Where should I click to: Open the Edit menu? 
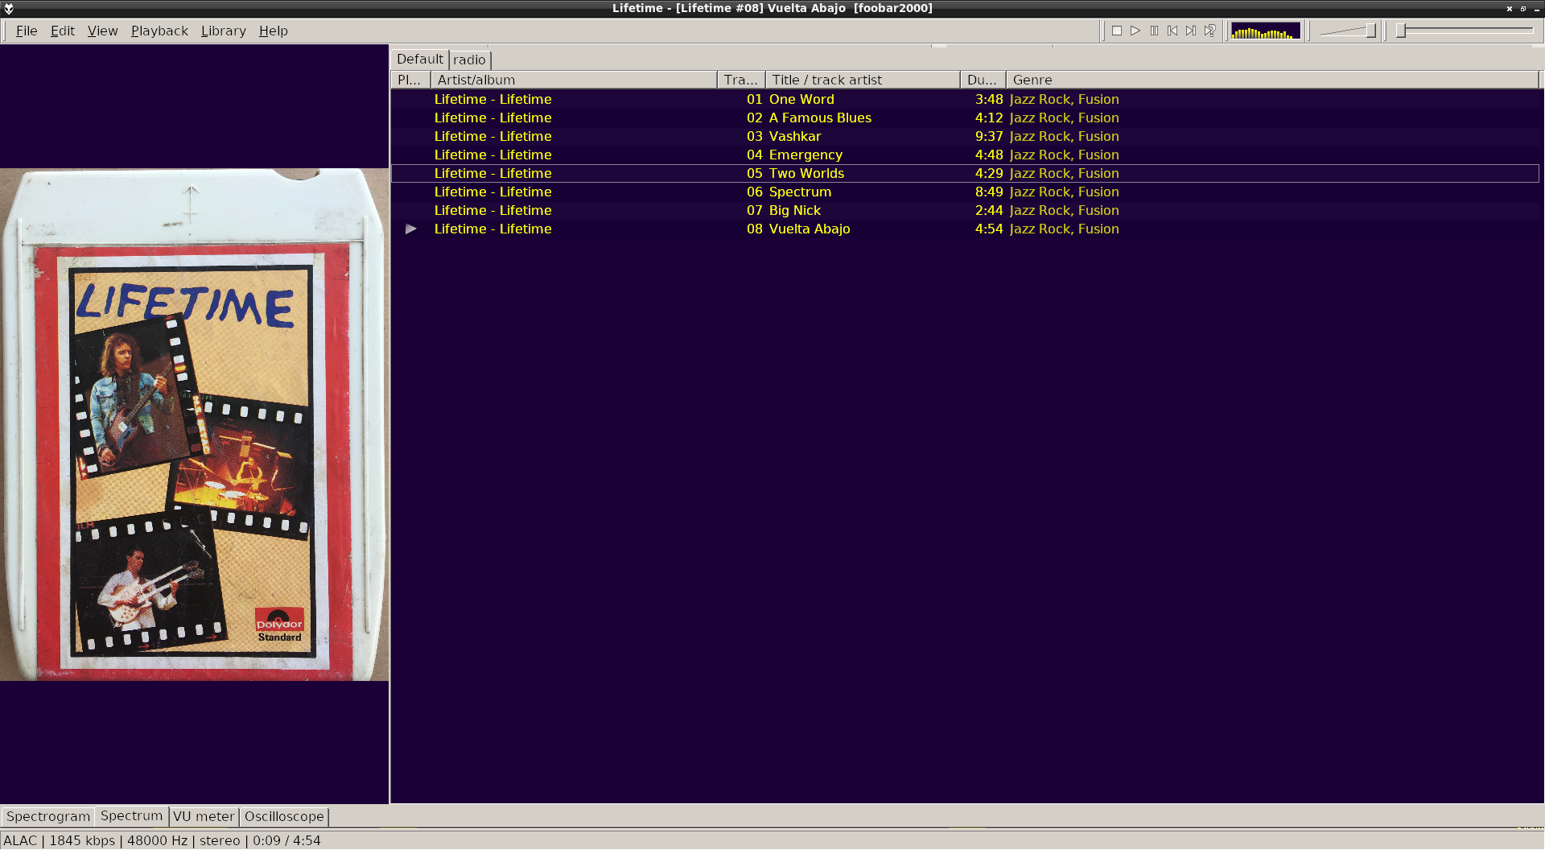click(62, 31)
